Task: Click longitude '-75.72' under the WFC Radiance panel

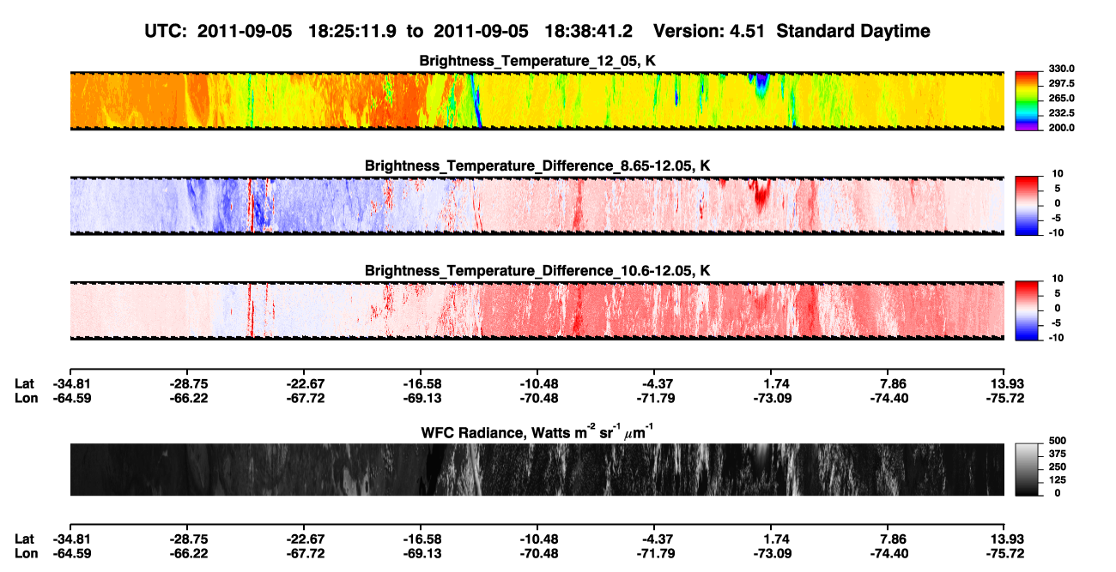Action: point(1005,553)
